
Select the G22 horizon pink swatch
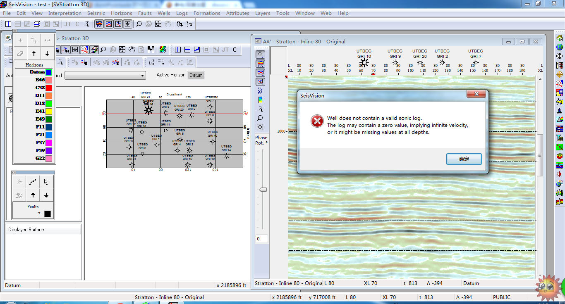point(49,159)
